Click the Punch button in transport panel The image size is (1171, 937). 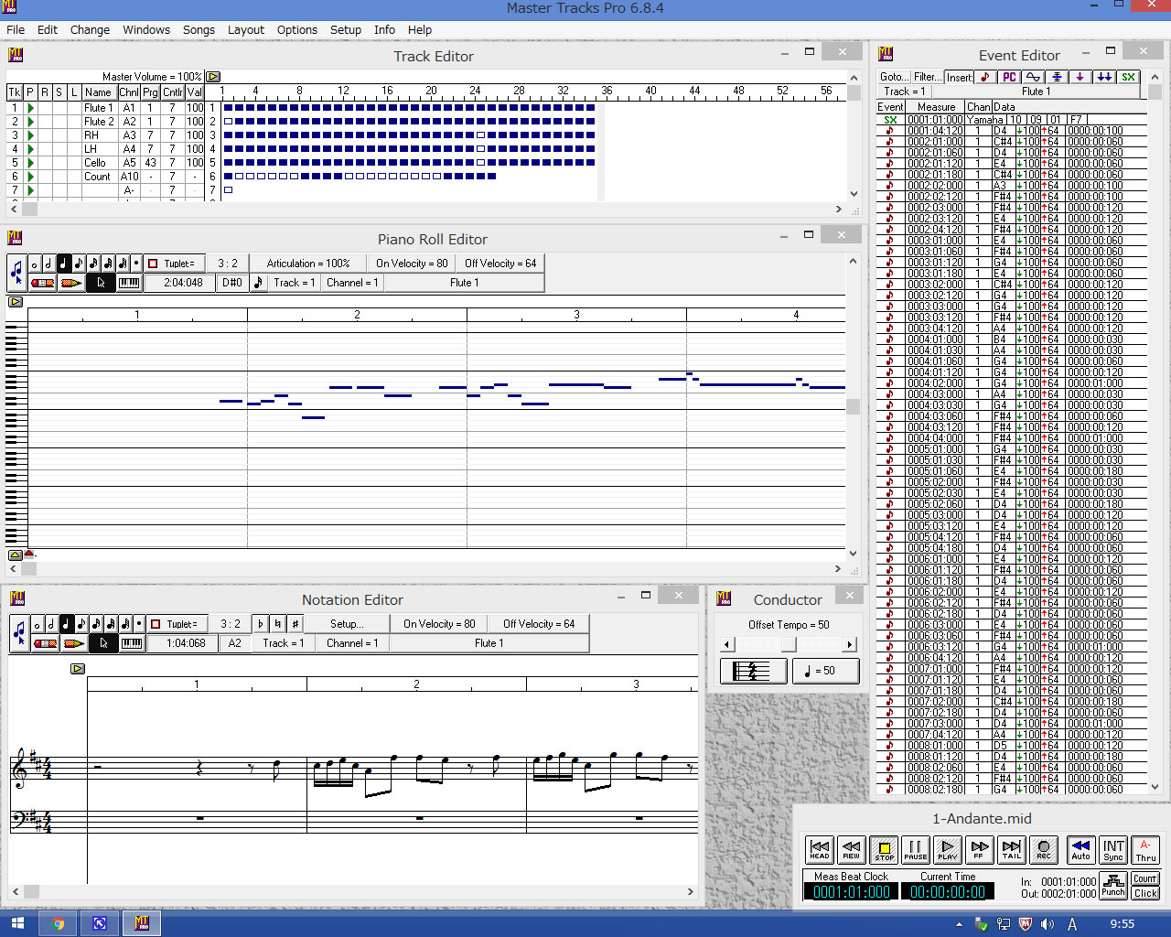(x=1113, y=885)
